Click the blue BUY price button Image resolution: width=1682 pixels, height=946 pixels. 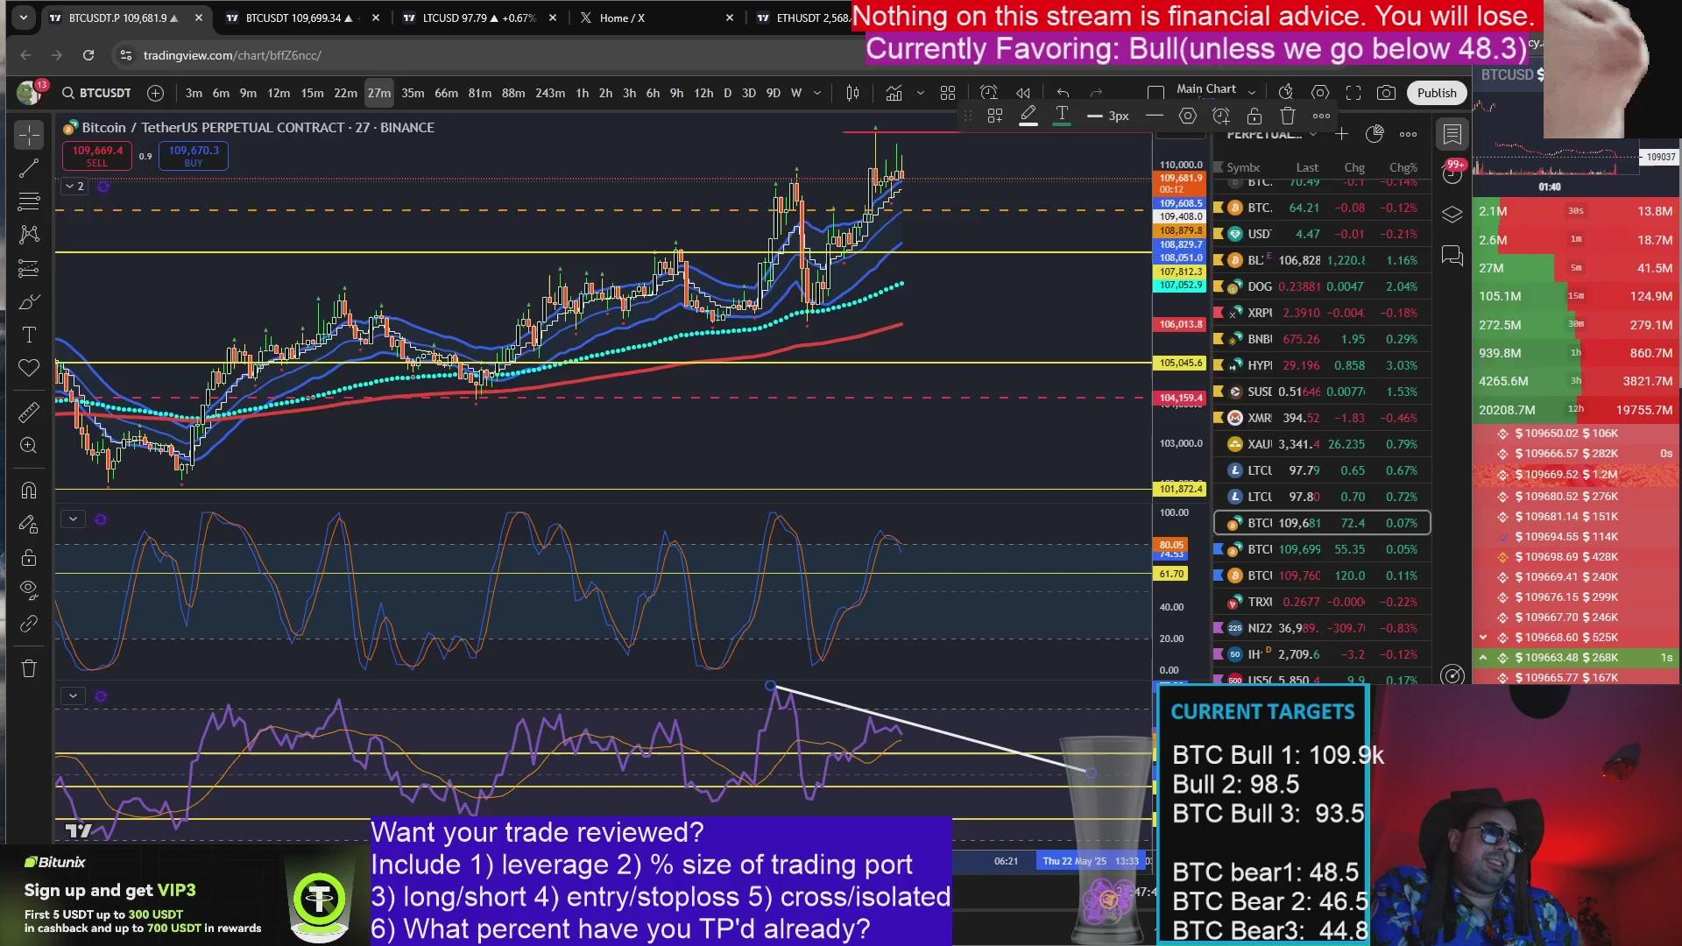pyautogui.click(x=194, y=155)
